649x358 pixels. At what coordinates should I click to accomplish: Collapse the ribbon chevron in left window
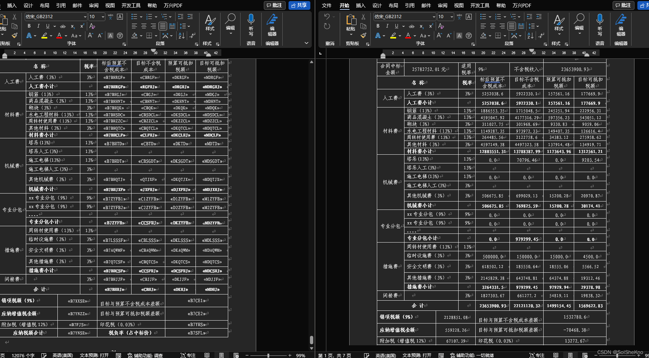[x=306, y=43]
